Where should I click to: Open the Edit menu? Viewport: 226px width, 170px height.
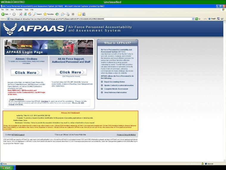7,9
